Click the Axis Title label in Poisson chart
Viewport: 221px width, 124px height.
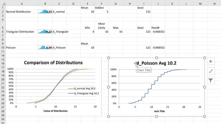[x=160, y=111]
